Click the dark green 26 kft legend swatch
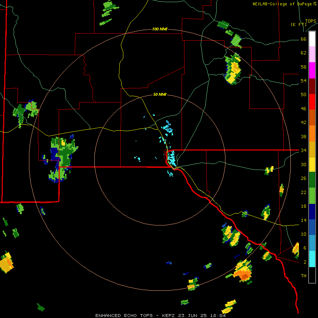 (312, 180)
